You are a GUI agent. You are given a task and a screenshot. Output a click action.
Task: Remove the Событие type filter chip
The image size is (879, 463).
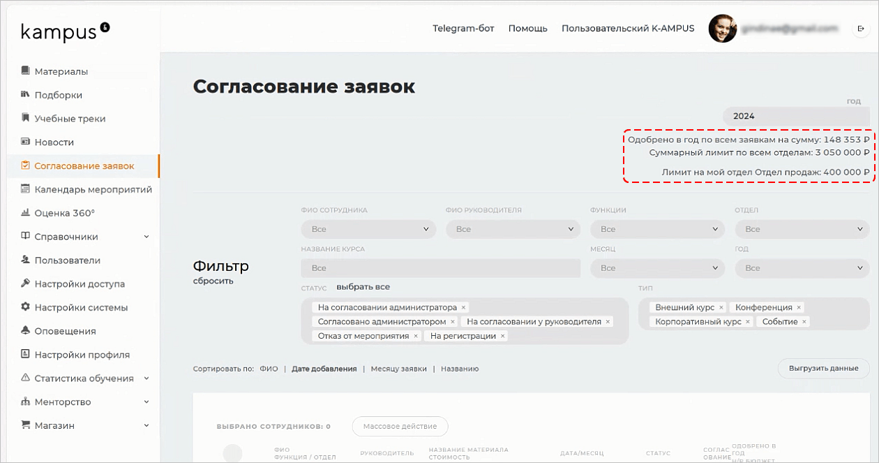(x=804, y=322)
